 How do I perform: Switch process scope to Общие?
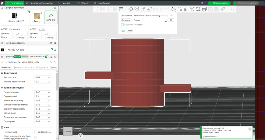pyautogui.click(x=17, y=57)
